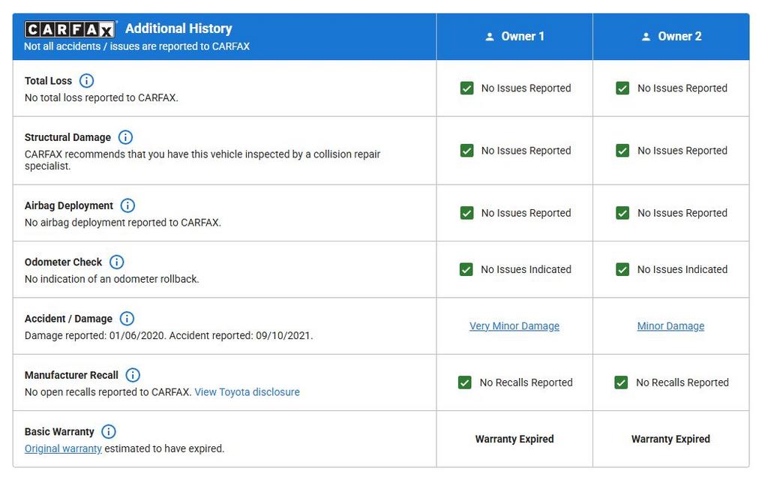Viewport: 768px width, 483px height.
Task: Click the Accident / Damage info icon
Action: pos(127,319)
